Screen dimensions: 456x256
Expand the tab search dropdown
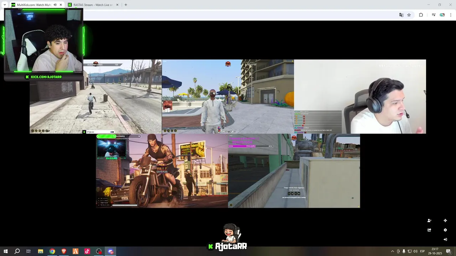click(4, 5)
